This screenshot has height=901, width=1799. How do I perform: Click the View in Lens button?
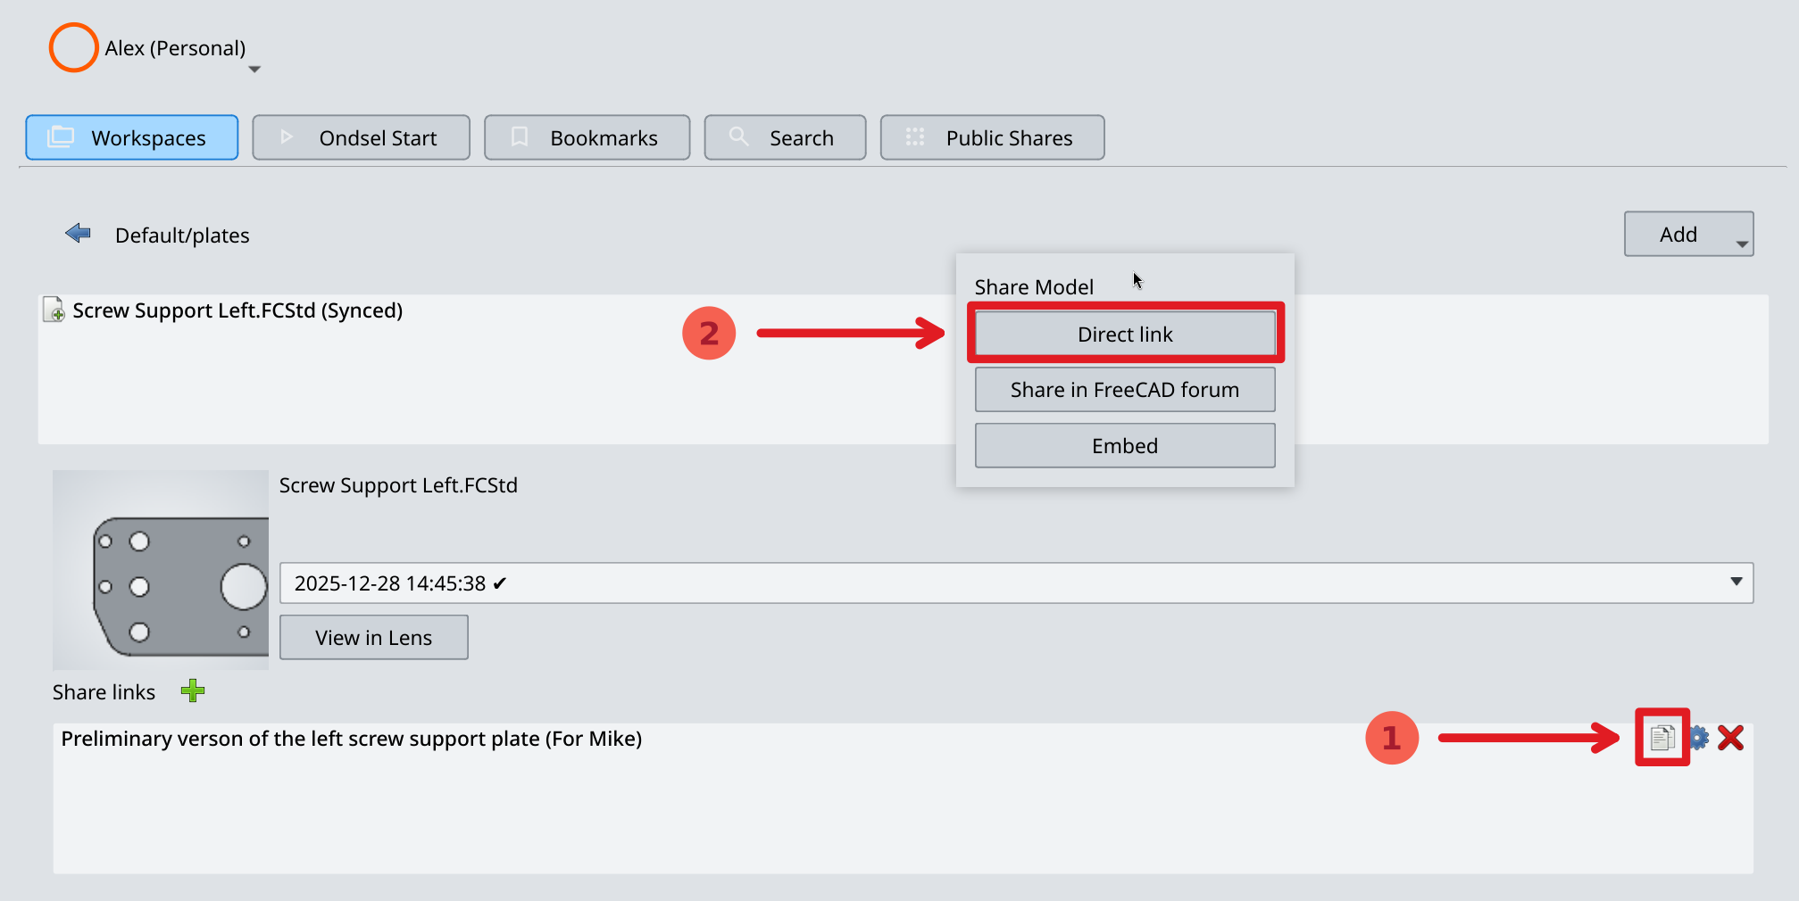click(373, 636)
